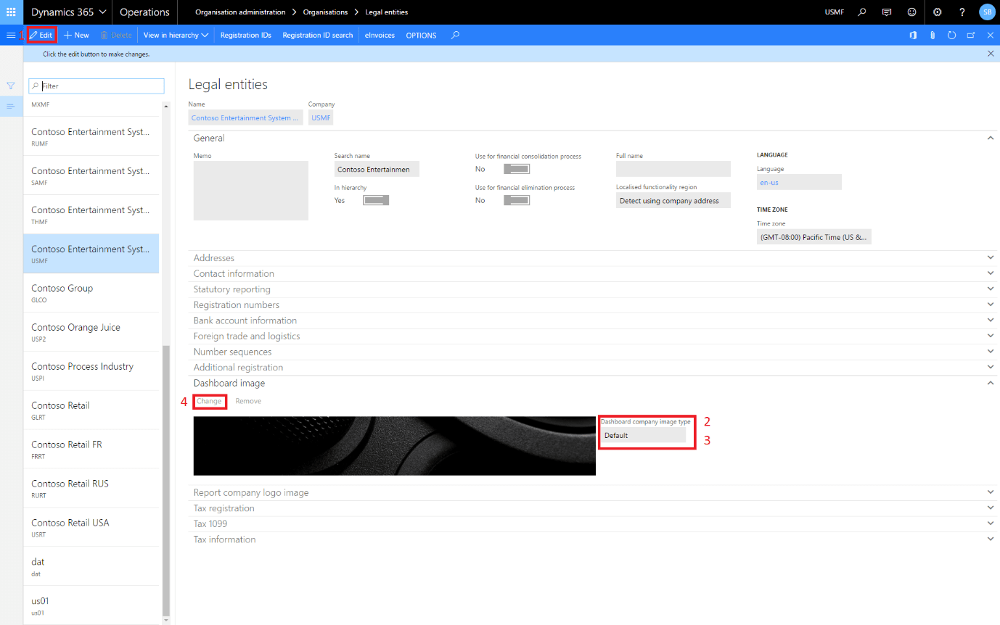Open Dynamics 365 dropdown menu
The height and width of the screenshot is (625, 1000).
[x=69, y=12]
